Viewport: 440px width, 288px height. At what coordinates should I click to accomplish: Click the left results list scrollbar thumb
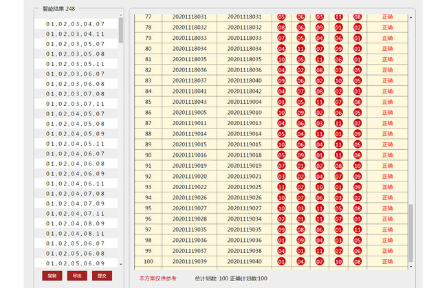pos(121,30)
